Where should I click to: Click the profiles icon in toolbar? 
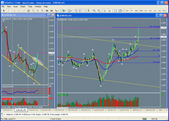[x=69, y=10]
